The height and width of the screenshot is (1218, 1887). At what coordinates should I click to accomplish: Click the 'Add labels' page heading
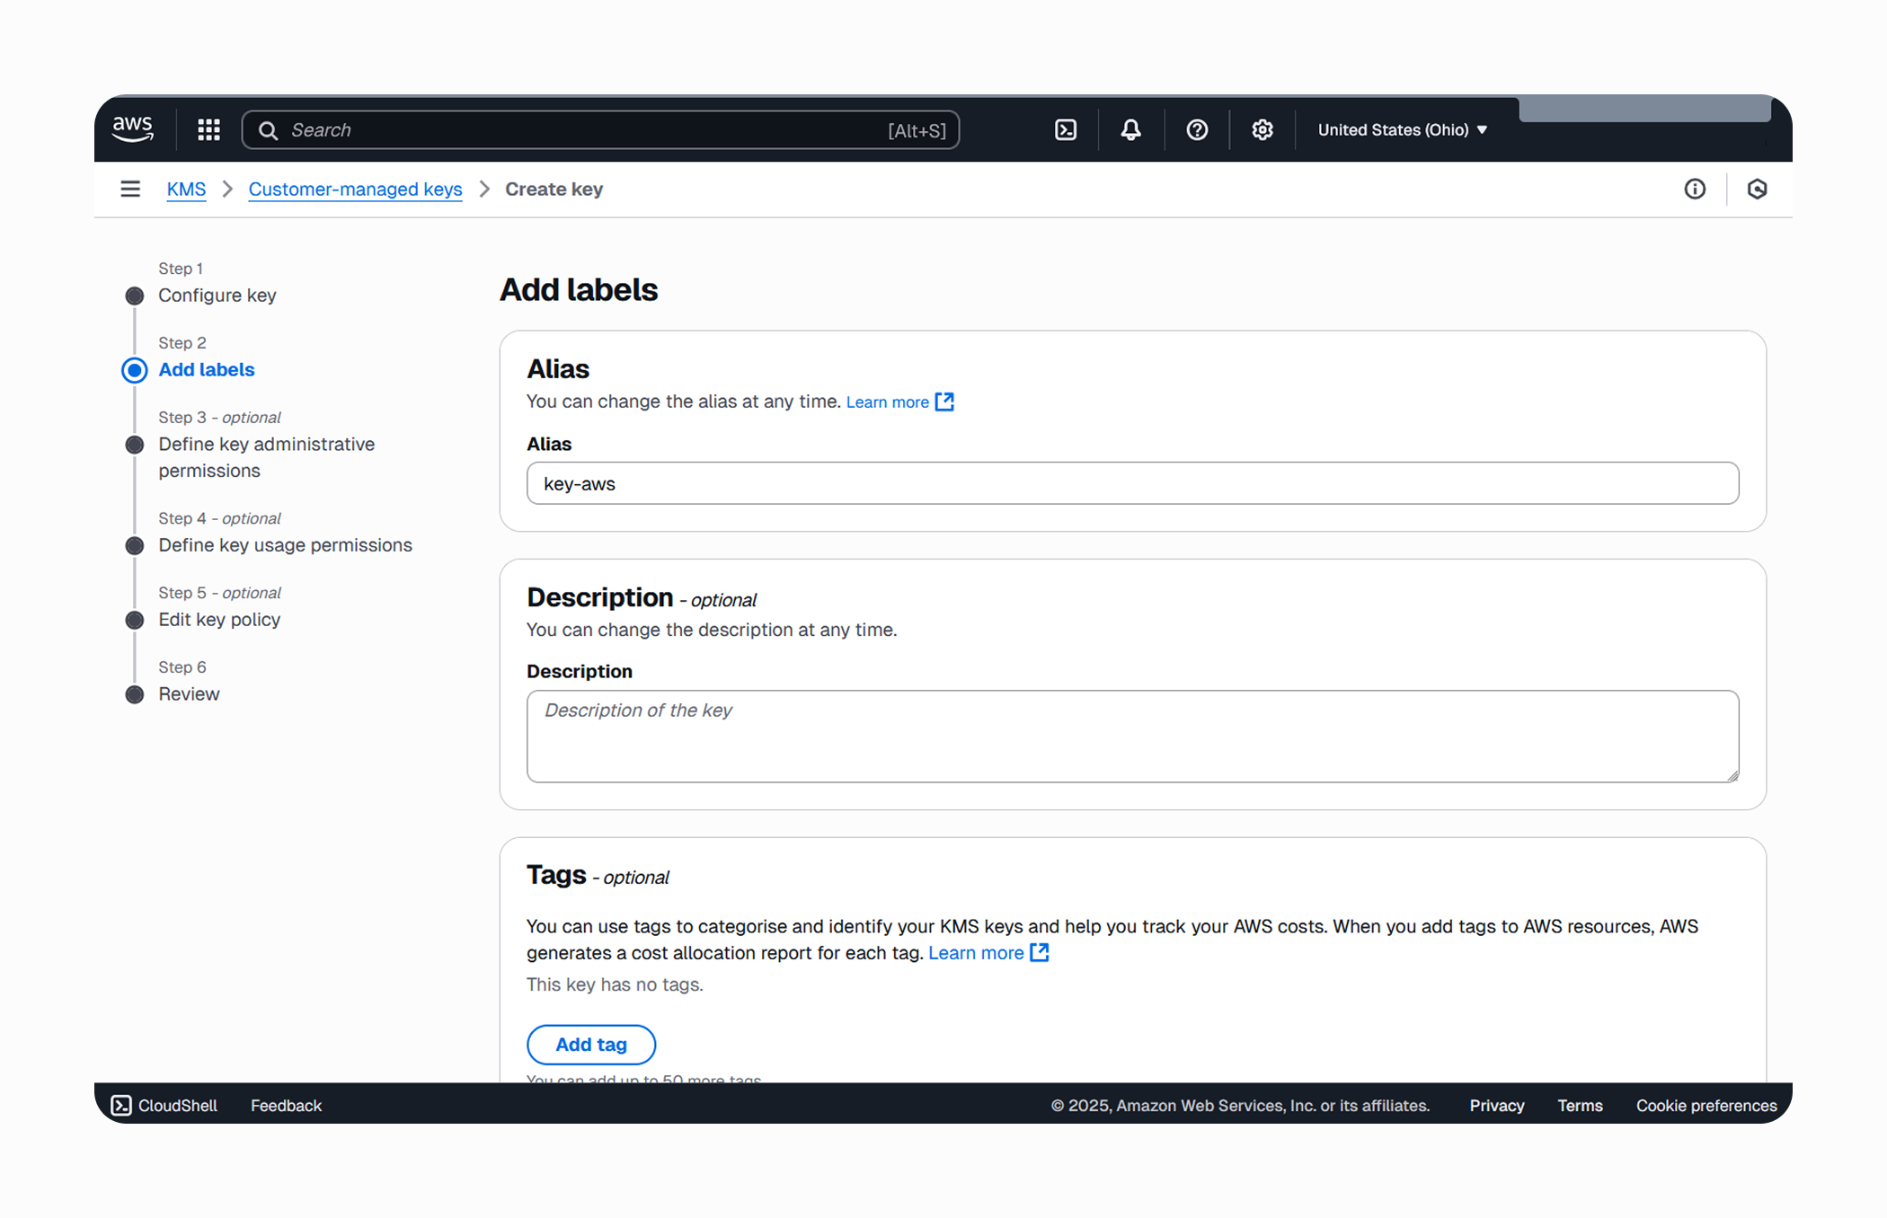pyautogui.click(x=579, y=290)
